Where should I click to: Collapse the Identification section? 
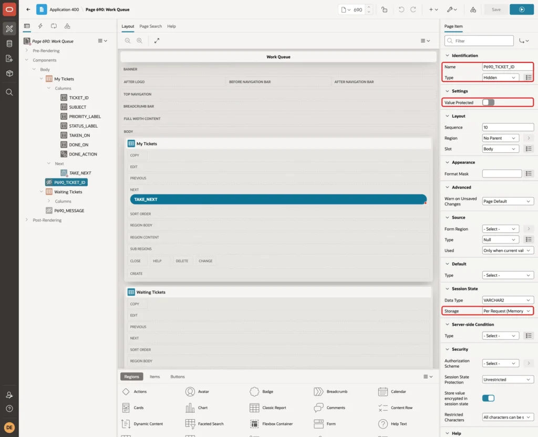(447, 55)
